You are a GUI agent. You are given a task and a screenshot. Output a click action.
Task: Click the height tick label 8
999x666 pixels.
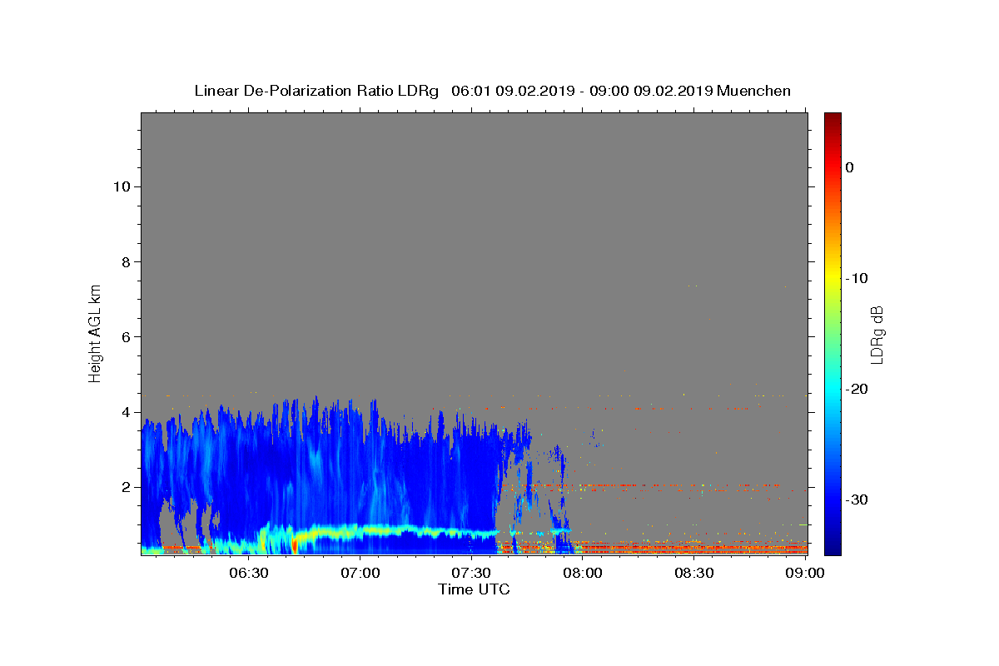pyautogui.click(x=124, y=261)
